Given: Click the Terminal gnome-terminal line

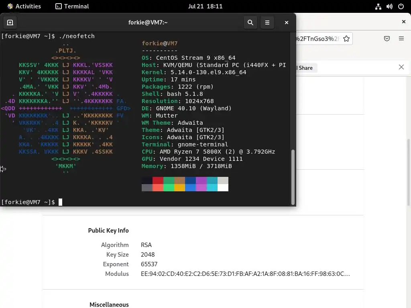Looking at the screenshot, I should [185, 144].
